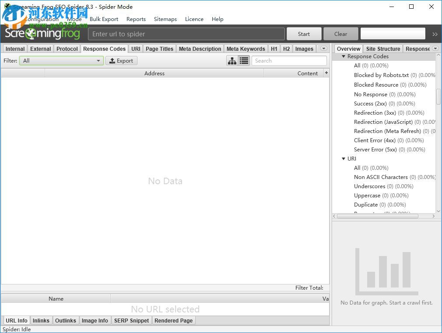
Task: Select Redirection (JavaScript) tree item
Action: click(x=394, y=122)
